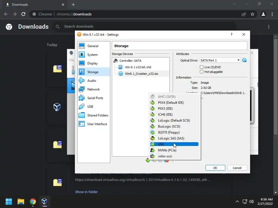Choose LsiLogic SAS (SAS) controller
Screen dimensions: 278x208
tap(175, 138)
